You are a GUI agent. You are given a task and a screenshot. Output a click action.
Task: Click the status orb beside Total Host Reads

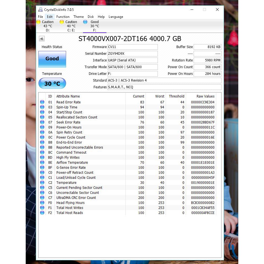pyautogui.click(x=42, y=213)
